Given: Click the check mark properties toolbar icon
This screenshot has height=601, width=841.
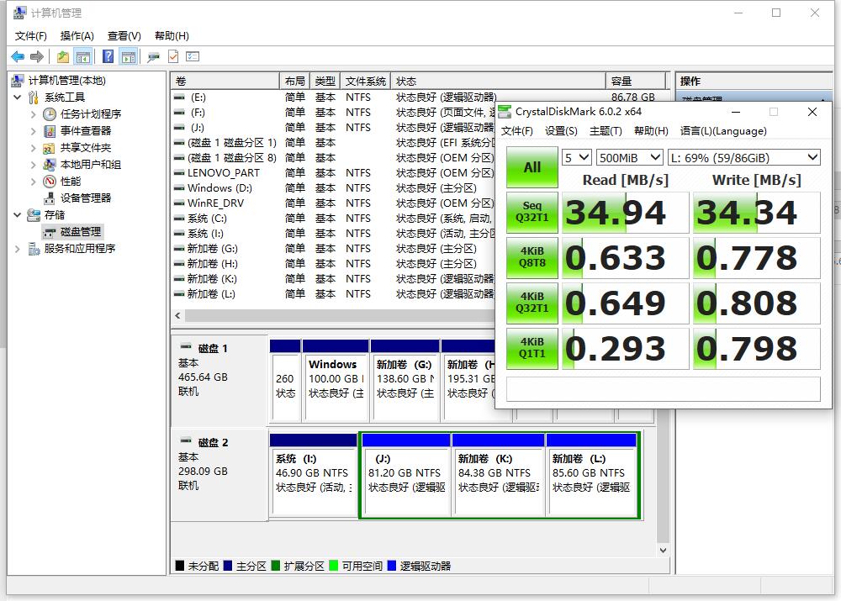Looking at the screenshot, I should point(173,56).
